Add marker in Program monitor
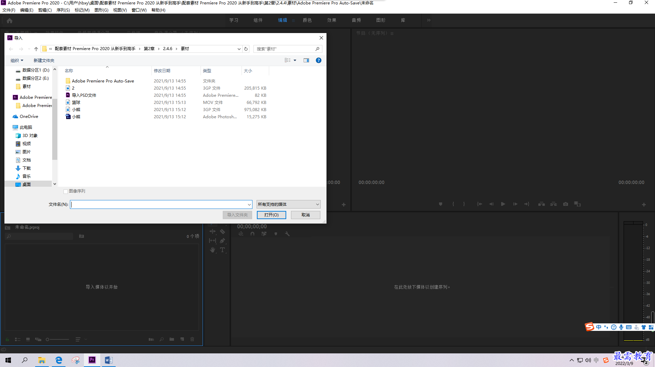 [440, 204]
